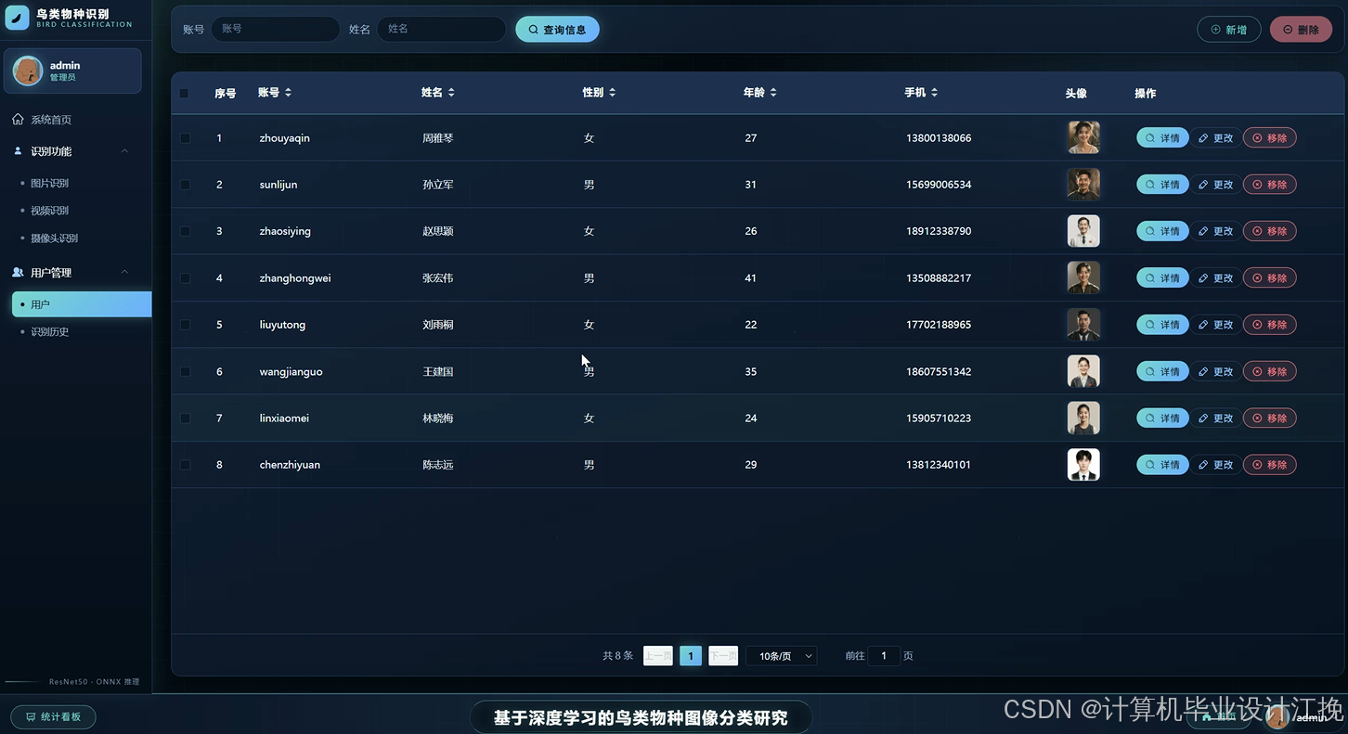Open avatar thumbnail of zhanghongwei
The height and width of the screenshot is (734, 1348).
[x=1083, y=277]
